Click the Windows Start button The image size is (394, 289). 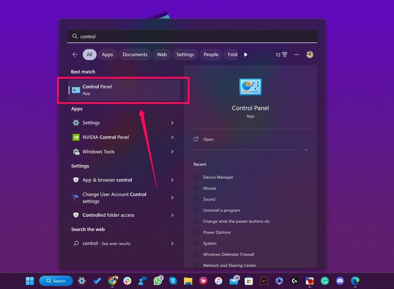point(30,281)
